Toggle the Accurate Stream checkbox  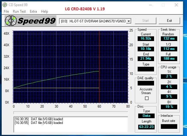pyautogui.click(x=147, y=98)
